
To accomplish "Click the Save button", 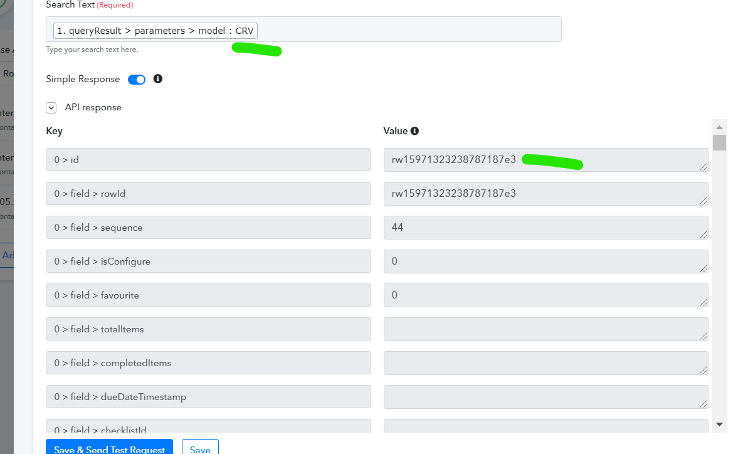I will coord(200,448).
